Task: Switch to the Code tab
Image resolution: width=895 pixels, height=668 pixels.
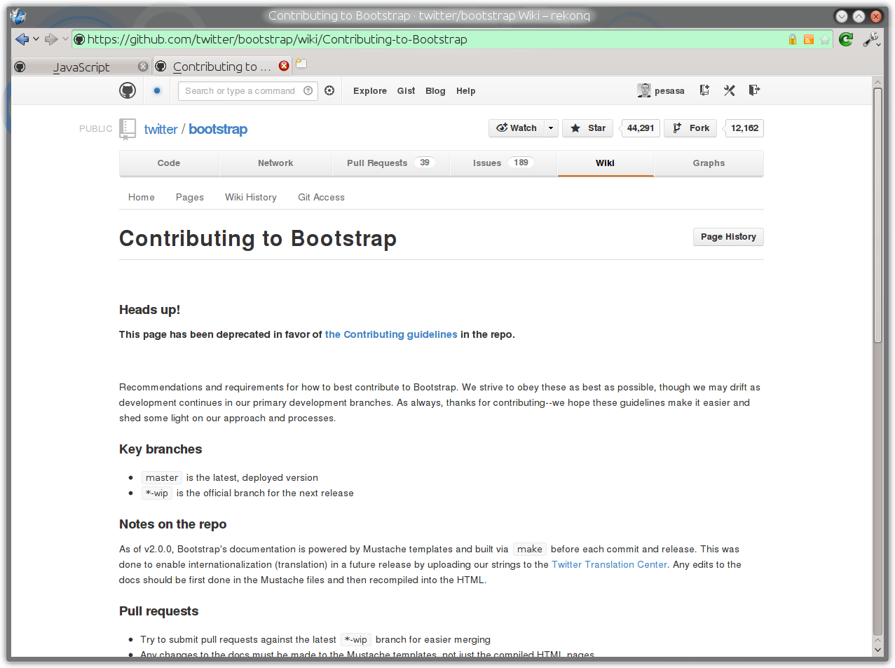Action: point(169,163)
